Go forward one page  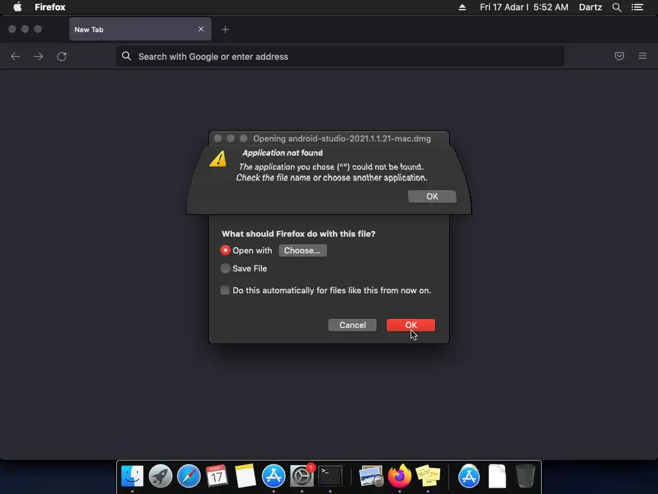click(x=39, y=57)
